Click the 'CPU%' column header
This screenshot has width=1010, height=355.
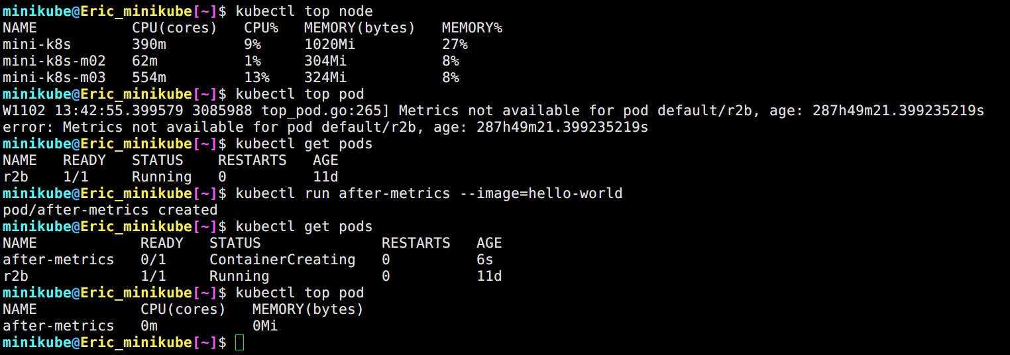point(261,28)
